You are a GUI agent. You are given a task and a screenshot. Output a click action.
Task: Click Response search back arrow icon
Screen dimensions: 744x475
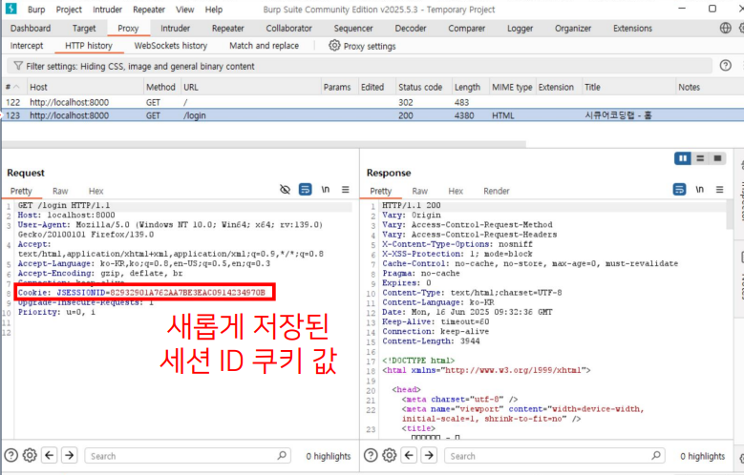click(x=408, y=456)
